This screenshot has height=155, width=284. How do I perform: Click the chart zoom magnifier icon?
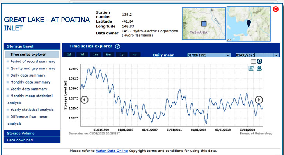click(259, 68)
